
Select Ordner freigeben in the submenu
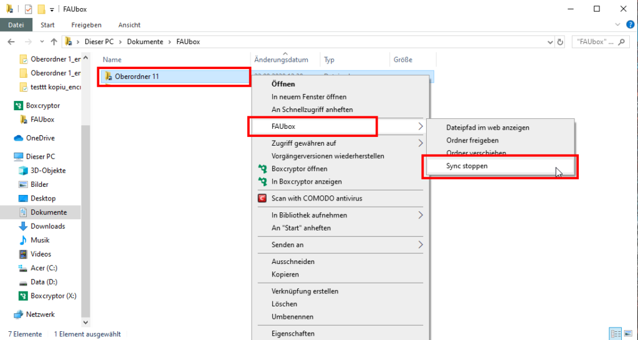[x=472, y=140]
